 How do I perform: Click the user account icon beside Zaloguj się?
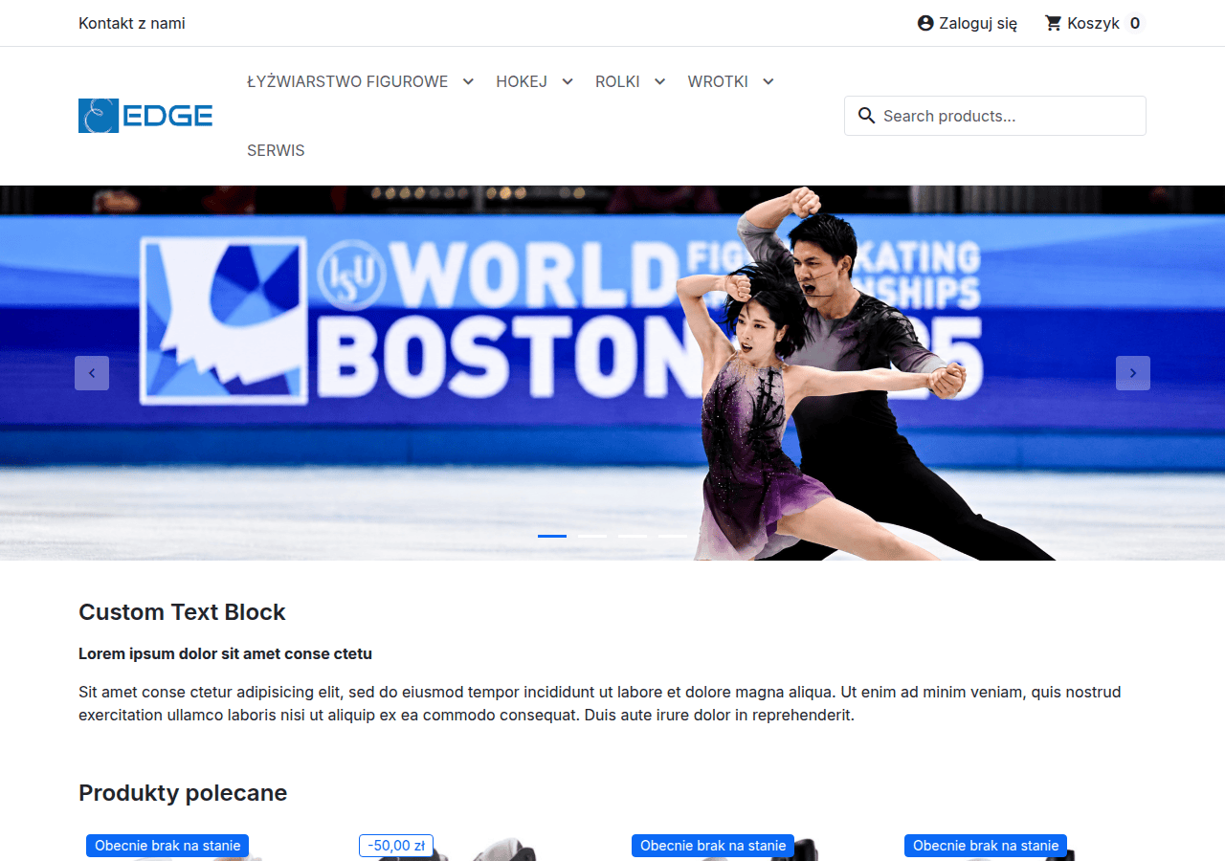[x=925, y=23]
